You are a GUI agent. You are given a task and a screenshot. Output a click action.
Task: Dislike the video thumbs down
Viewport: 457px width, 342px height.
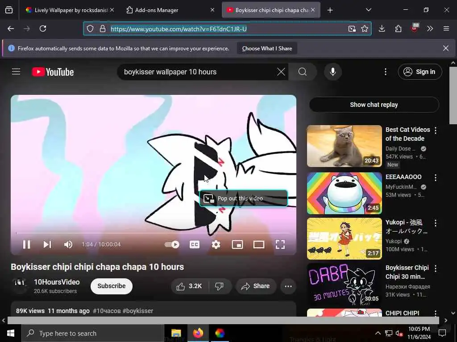point(220,286)
